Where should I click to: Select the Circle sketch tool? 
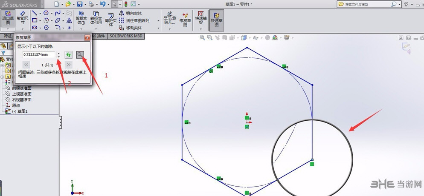(x=46, y=13)
